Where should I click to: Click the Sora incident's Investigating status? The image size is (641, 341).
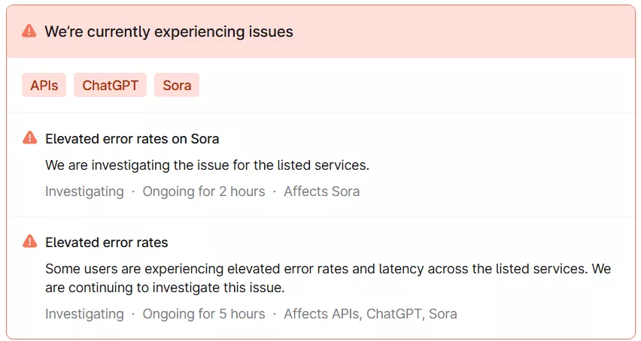tap(84, 192)
